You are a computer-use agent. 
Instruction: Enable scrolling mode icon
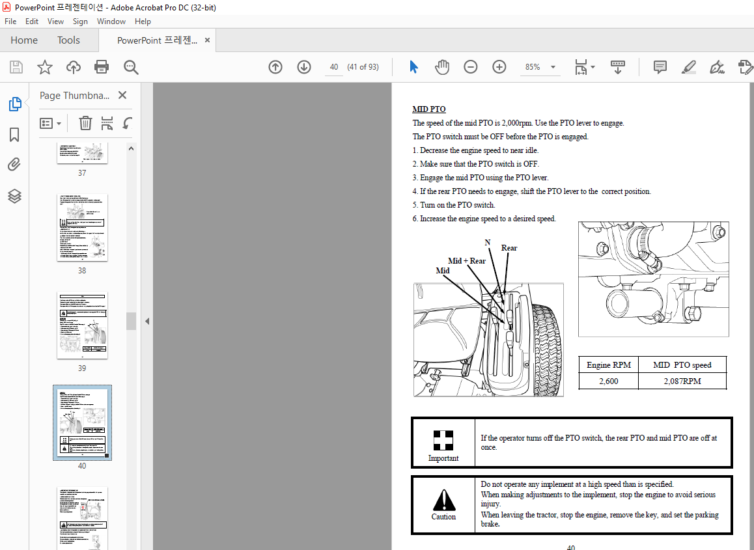pyautogui.click(x=617, y=67)
